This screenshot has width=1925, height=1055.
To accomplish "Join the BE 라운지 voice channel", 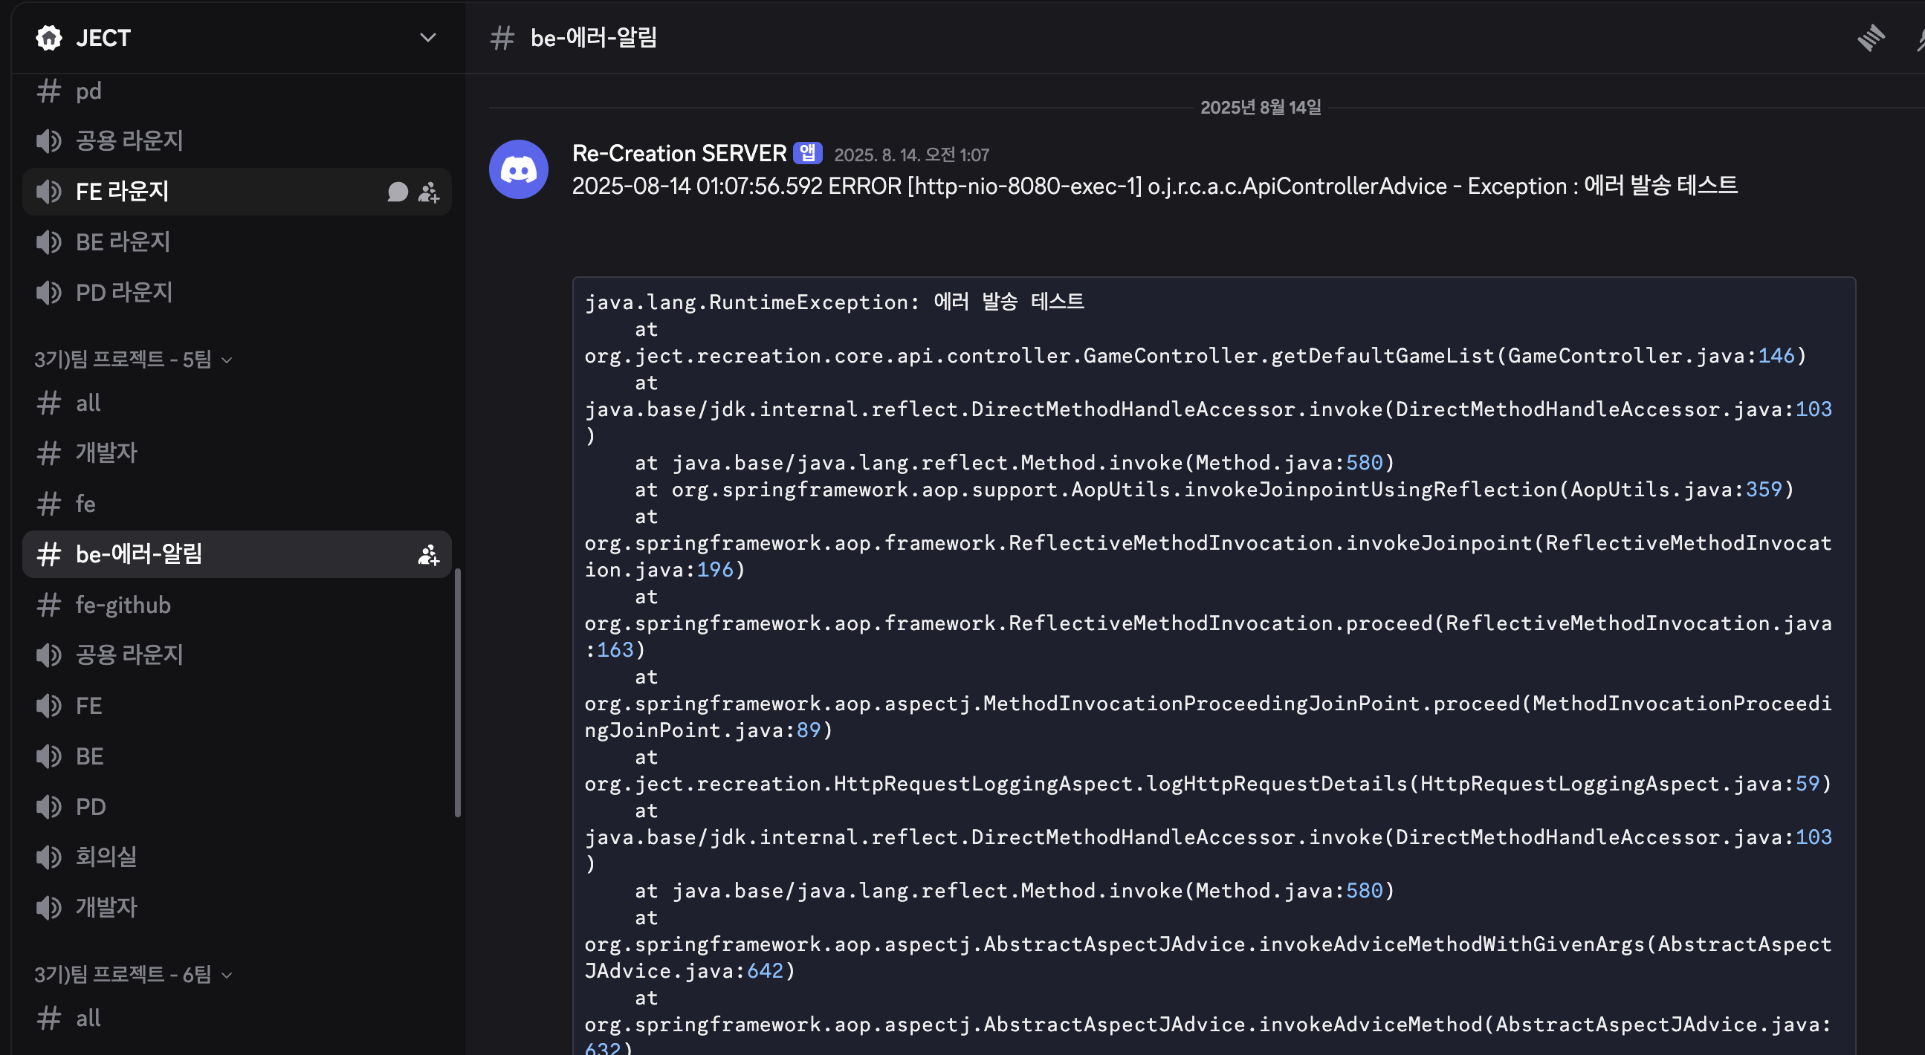I will click(123, 242).
